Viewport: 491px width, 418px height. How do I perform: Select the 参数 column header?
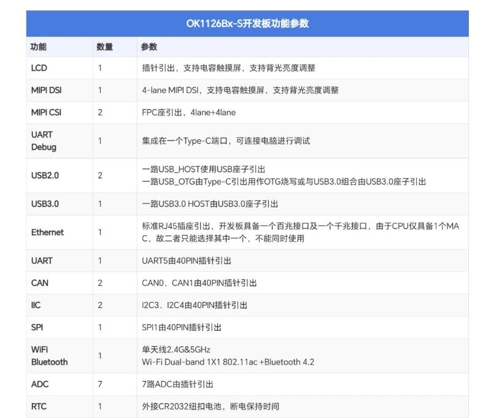tap(149, 47)
